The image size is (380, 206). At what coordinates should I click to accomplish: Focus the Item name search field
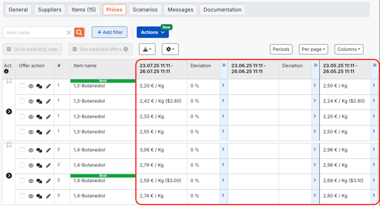click(x=35, y=32)
